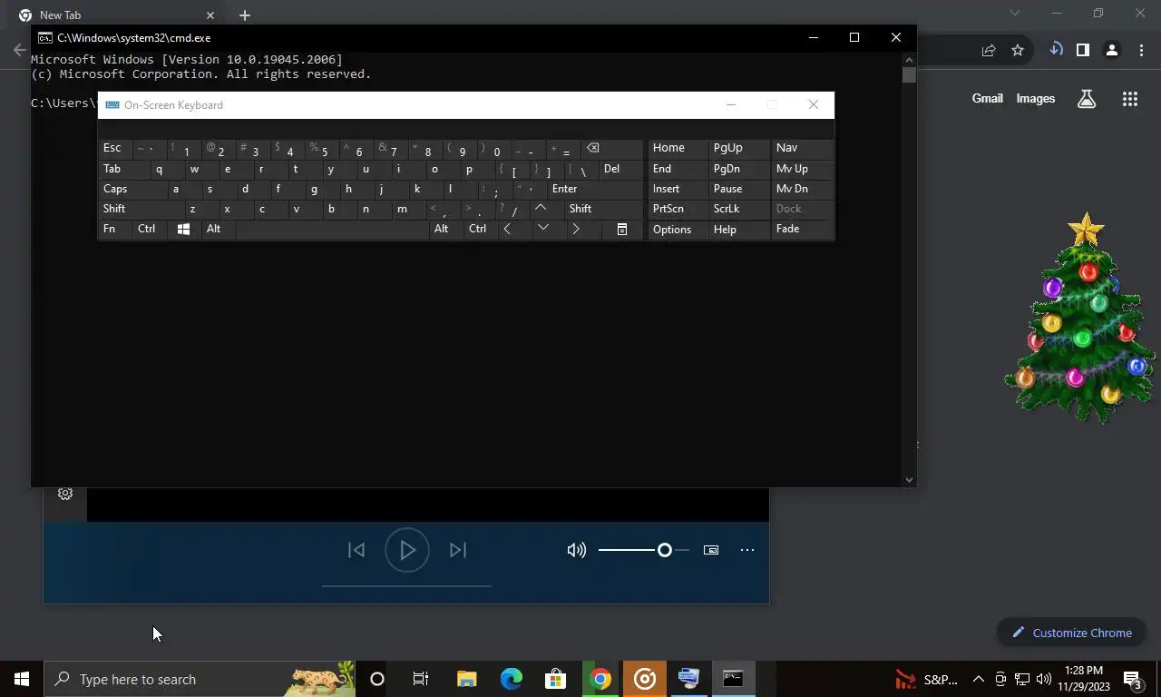
Task: Open File Explorer from the taskbar
Action: click(467, 679)
